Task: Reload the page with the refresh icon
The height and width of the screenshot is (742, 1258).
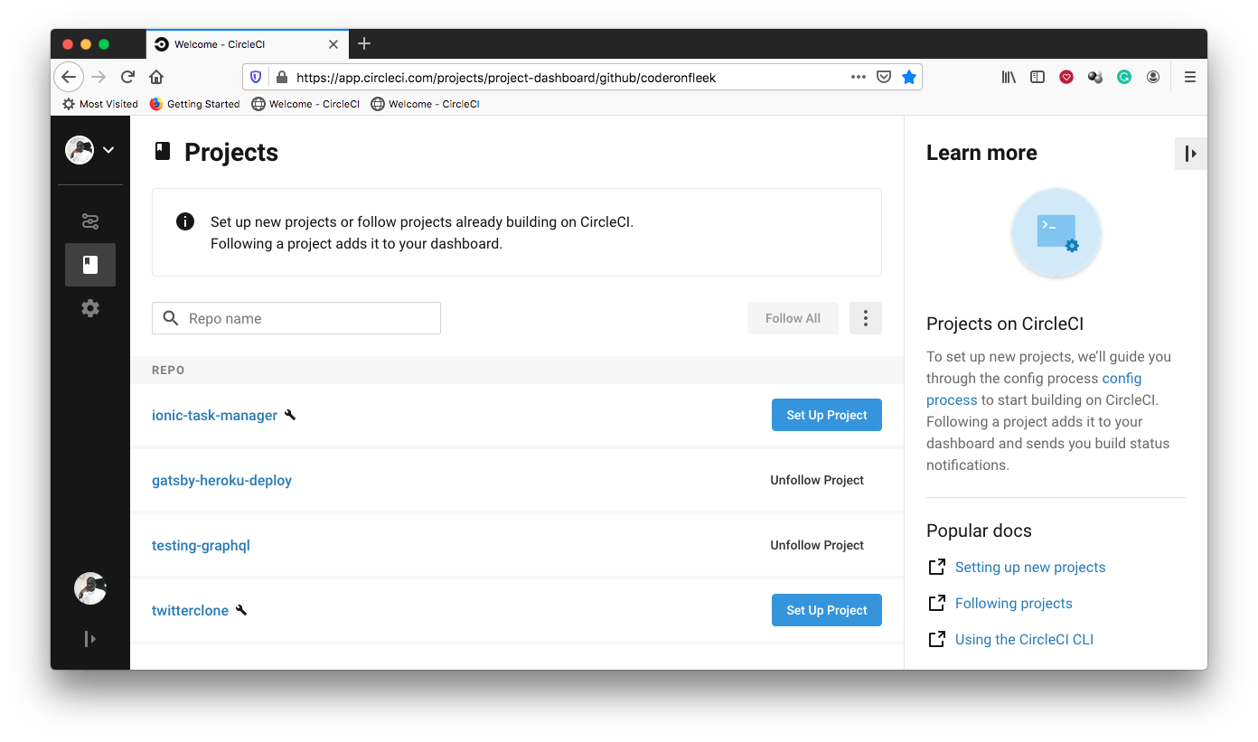Action: click(x=128, y=77)
